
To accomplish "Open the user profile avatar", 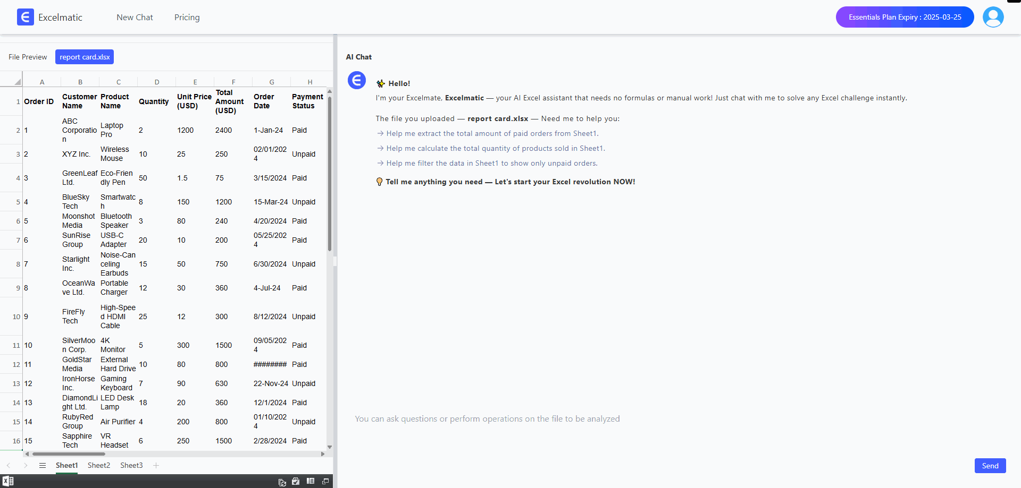I will [993, 17].
